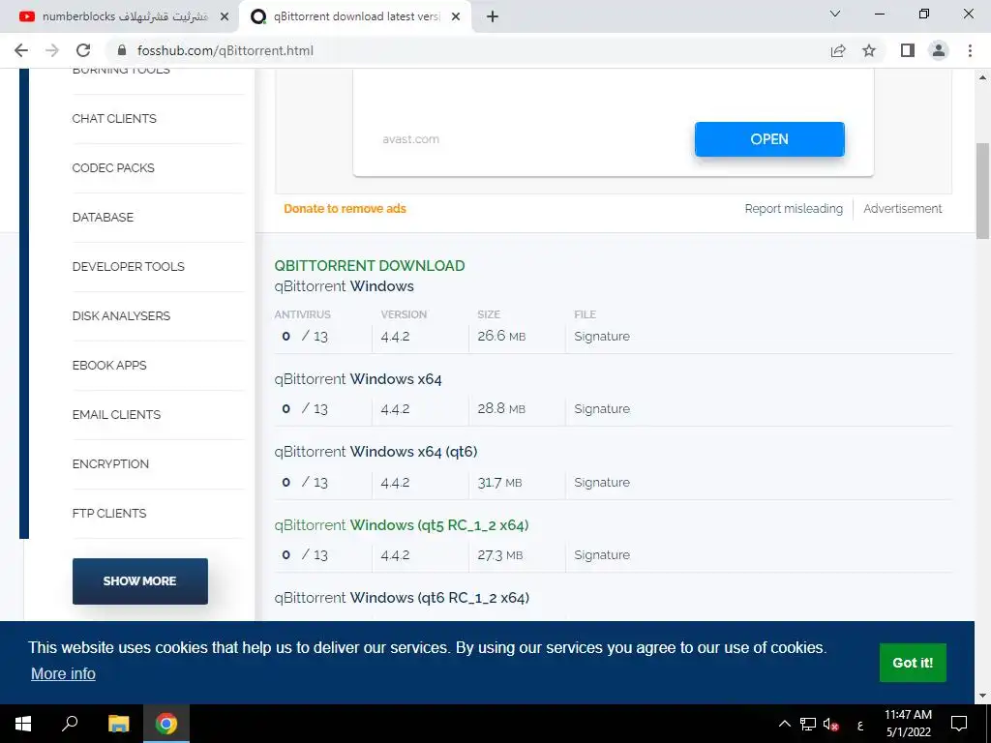Open the browser side panel icon
Image resolution: width=991 pixels, height=743 pixels.
(x=908, y=50)
